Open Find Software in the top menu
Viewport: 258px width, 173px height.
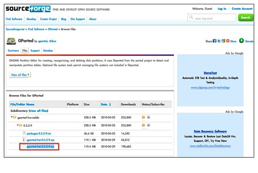(x=14, y=19)
